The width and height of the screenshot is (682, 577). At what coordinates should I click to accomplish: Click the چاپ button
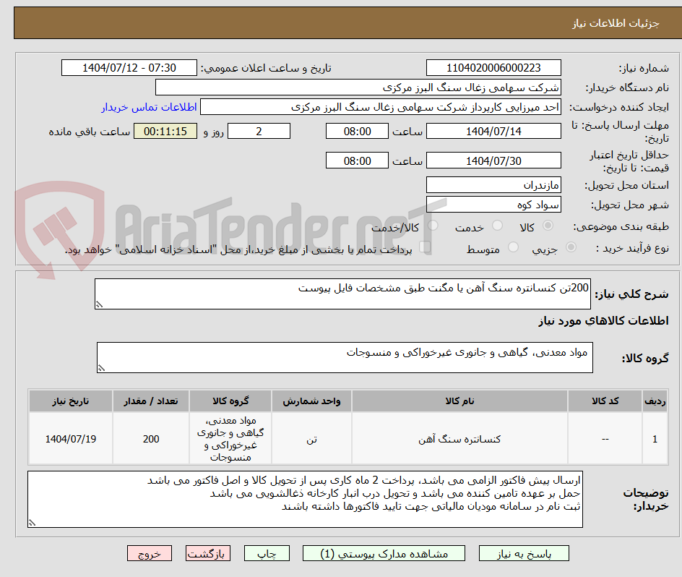(x=267, y=553)
